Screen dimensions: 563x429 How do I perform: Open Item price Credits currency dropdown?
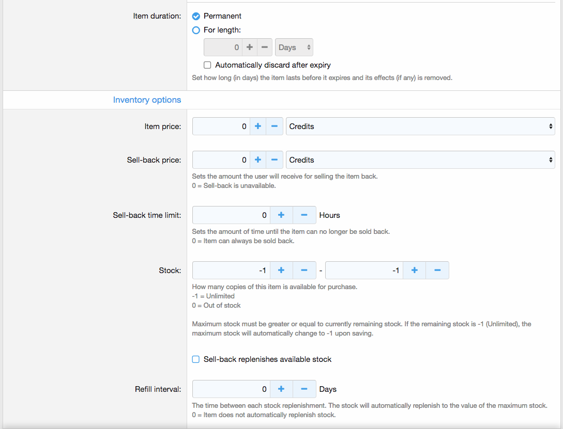[420, 126]
